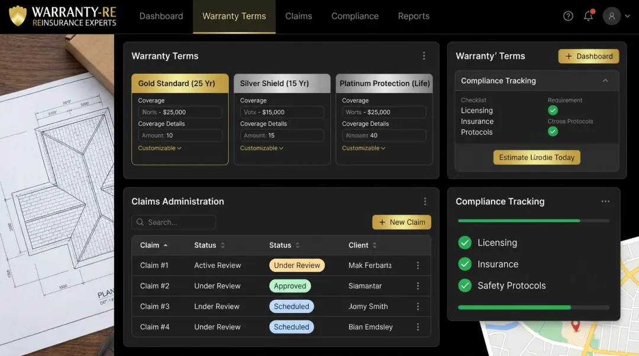This screenshot has height=356, width=639.
Task: Open the help question mark icon
Action: click(x=568, y=16)
